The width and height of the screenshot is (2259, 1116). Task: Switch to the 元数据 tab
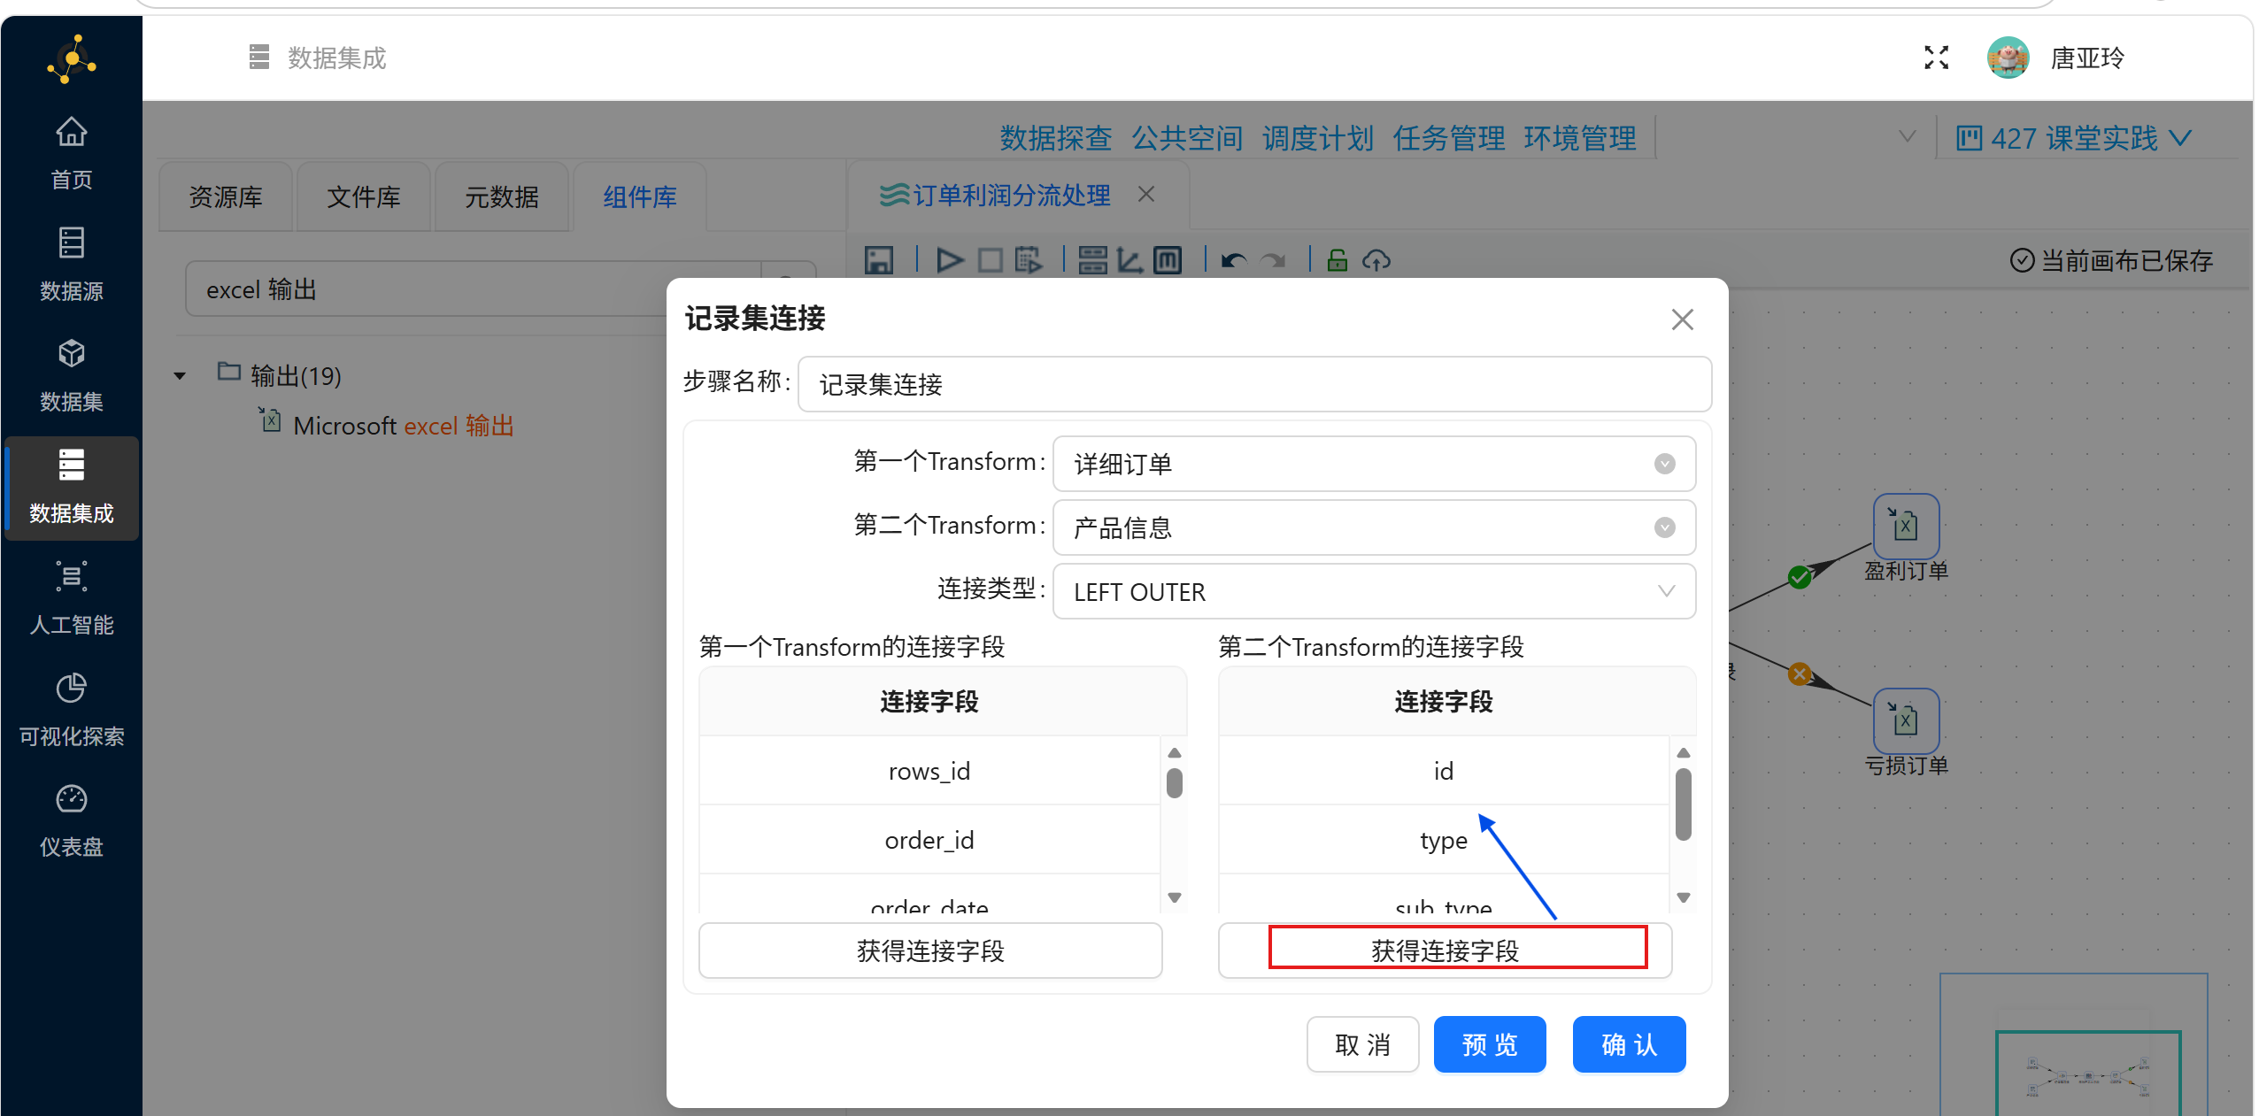tap(501, 196)
